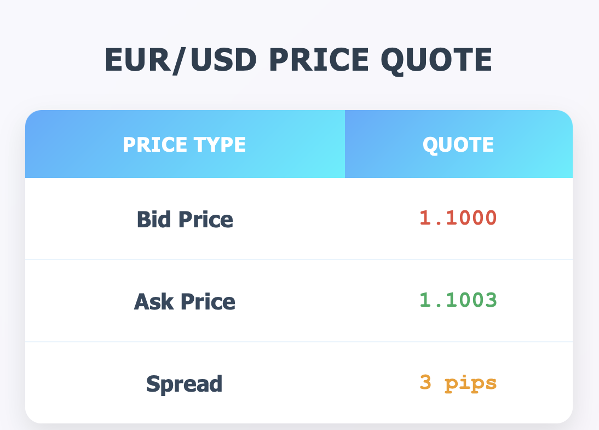Click the orange "3 pips" spread value
This screenshot has width=599, height=430.
tap(458, 383)
